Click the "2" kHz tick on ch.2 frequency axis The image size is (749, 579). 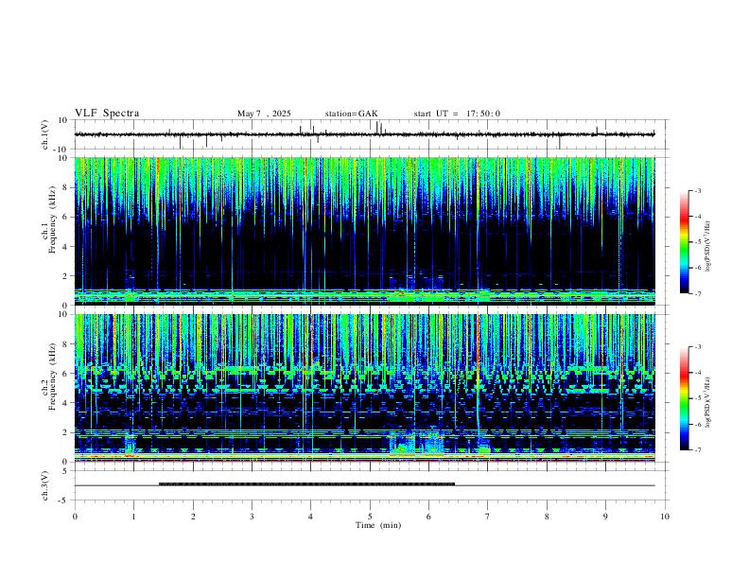[x=65, y=432]
